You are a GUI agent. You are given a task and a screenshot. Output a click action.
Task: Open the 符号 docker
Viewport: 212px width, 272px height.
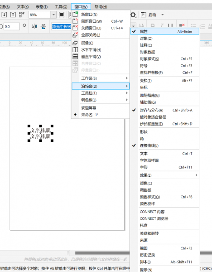click(x=165, y=66)
